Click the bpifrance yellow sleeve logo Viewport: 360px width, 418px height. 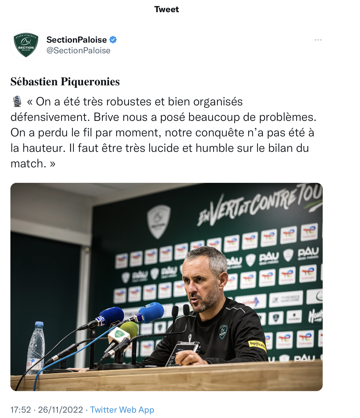point(257,345)
